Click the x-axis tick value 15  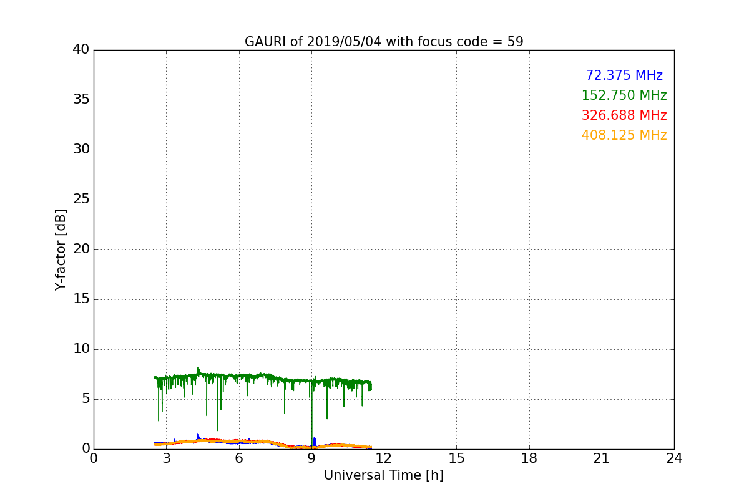click(x=456, y=458)
